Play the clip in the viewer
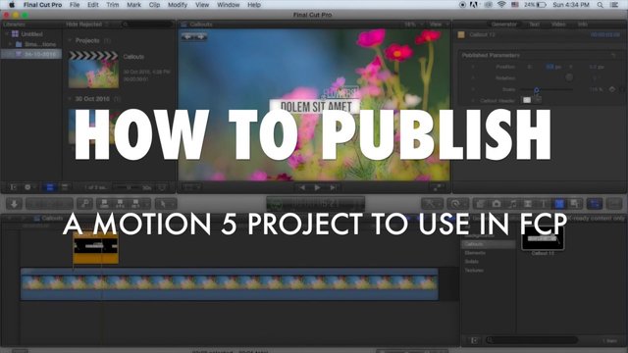 [x=317, y=187]
